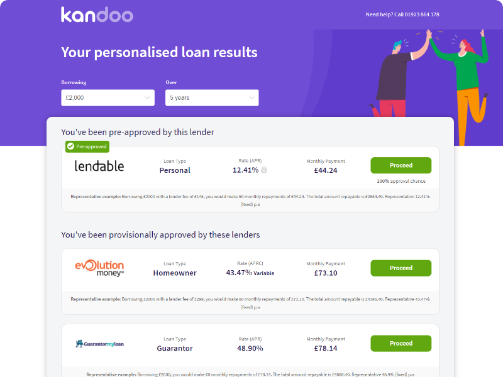Click the Guarantor My Loan logo
The width and height of the screenshot is (503, 377).
click(x=99, y=344)
